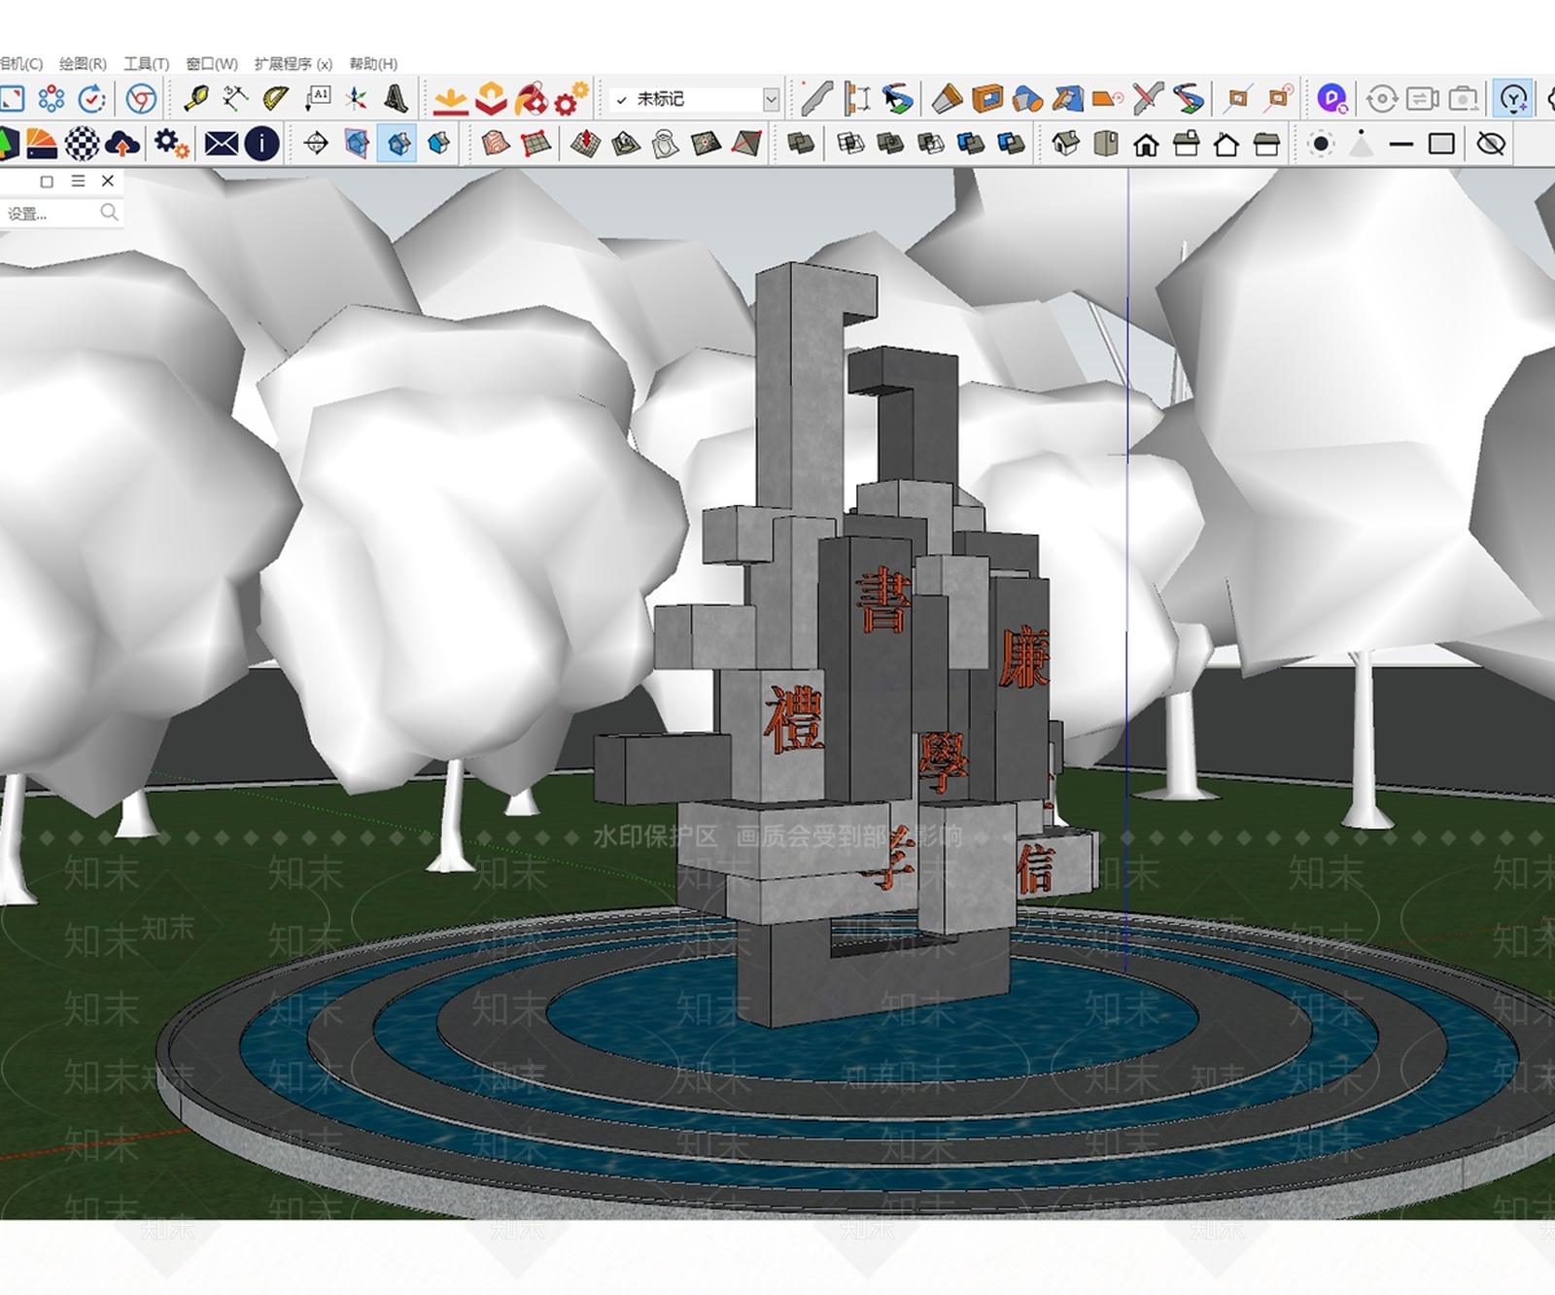Toggle the highlighted Y lightbulb button
Viewport: 1555px width, 1295px height.
1513,98
